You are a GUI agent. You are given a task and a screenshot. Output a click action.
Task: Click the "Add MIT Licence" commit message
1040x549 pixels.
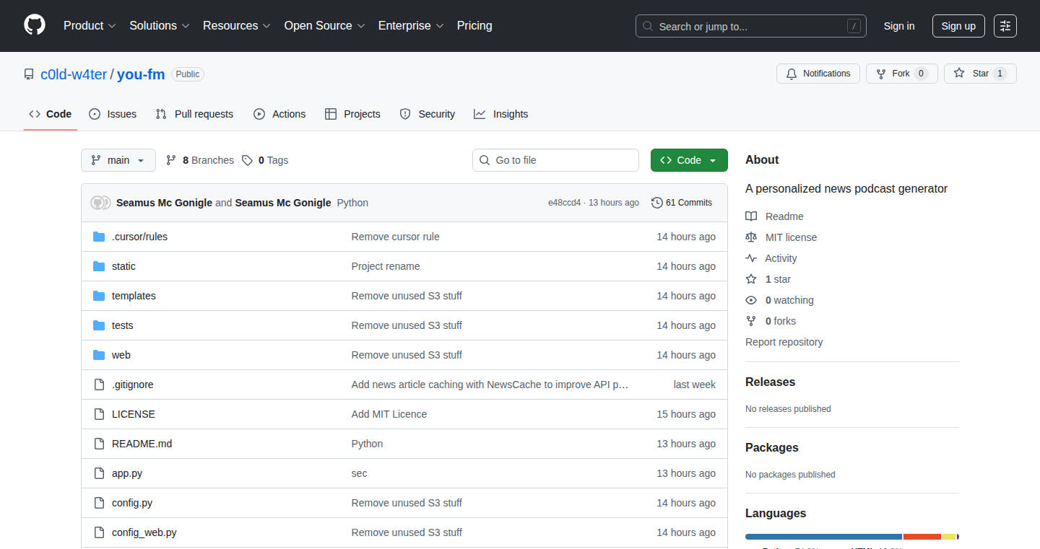click(389, 414)
